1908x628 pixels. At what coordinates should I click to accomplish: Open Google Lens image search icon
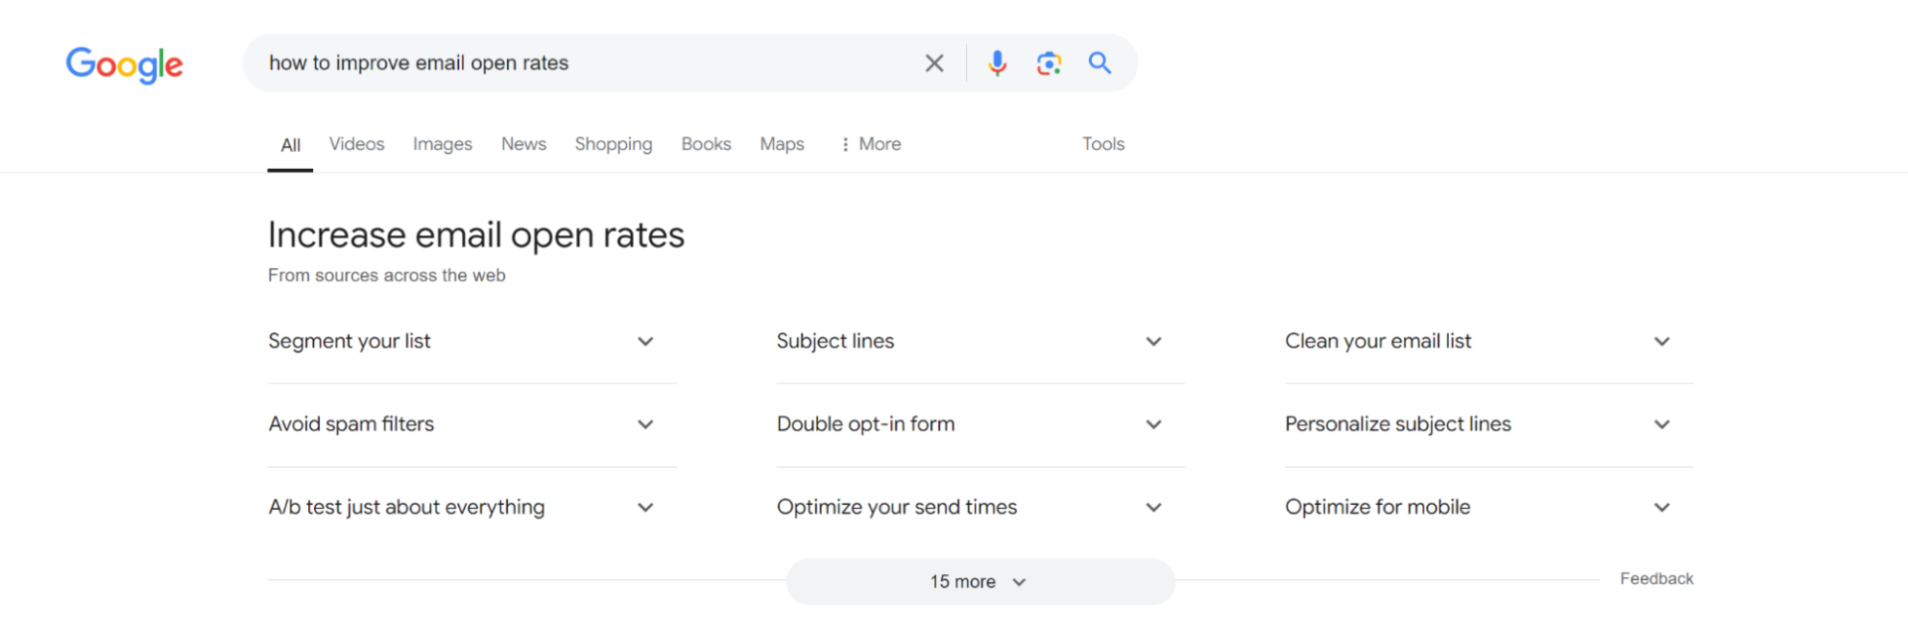1048,64
